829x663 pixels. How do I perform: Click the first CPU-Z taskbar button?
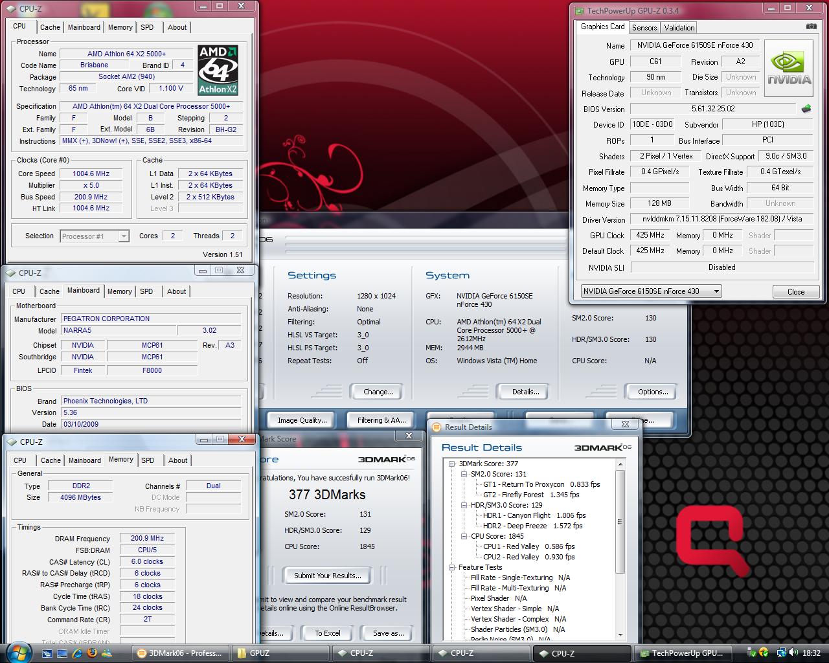(380, 653)
